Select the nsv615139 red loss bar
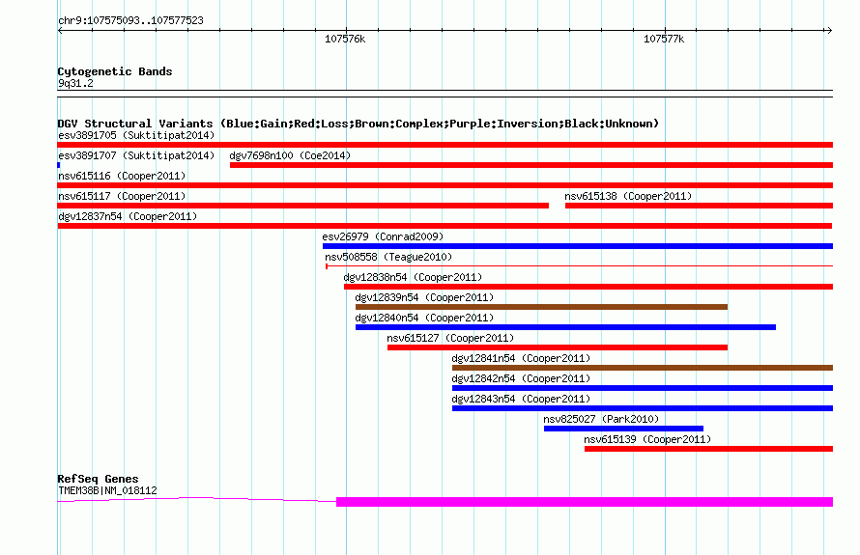This screenshot has width=860, height=555. pos(708,449)
